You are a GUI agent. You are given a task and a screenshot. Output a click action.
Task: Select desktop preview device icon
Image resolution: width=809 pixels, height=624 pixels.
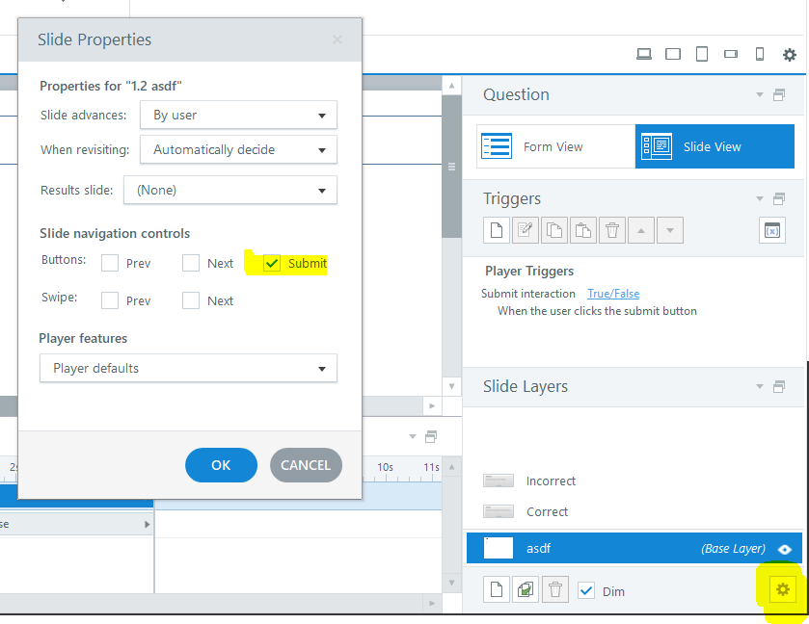click(x=644, y=54)
